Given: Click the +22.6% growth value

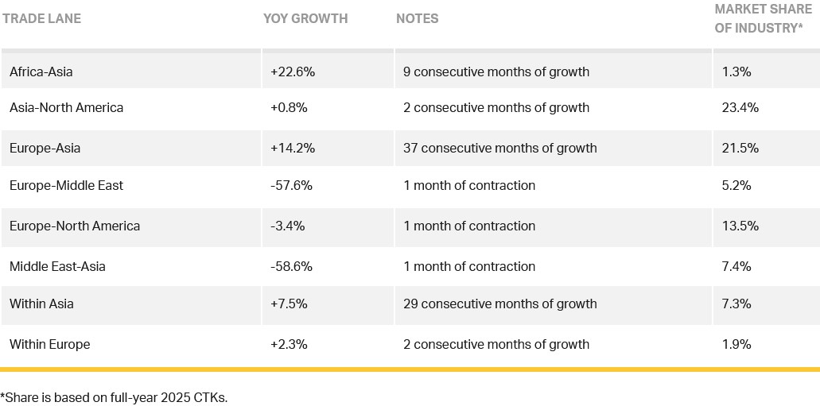Looking at the screenshot, I should tap(293, 72).
